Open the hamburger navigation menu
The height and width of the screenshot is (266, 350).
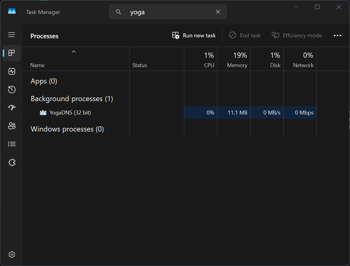(x=12, y=35)
